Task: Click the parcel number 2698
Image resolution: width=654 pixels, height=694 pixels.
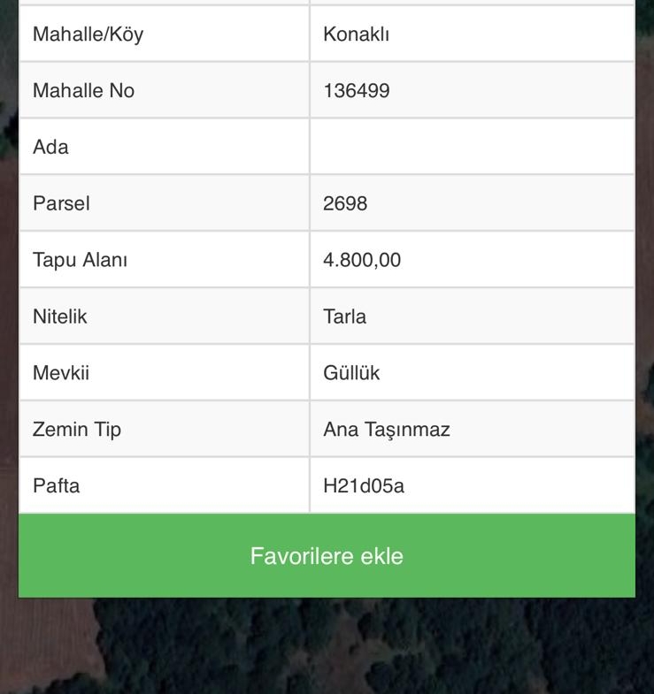Action: [x=345, y=203]
